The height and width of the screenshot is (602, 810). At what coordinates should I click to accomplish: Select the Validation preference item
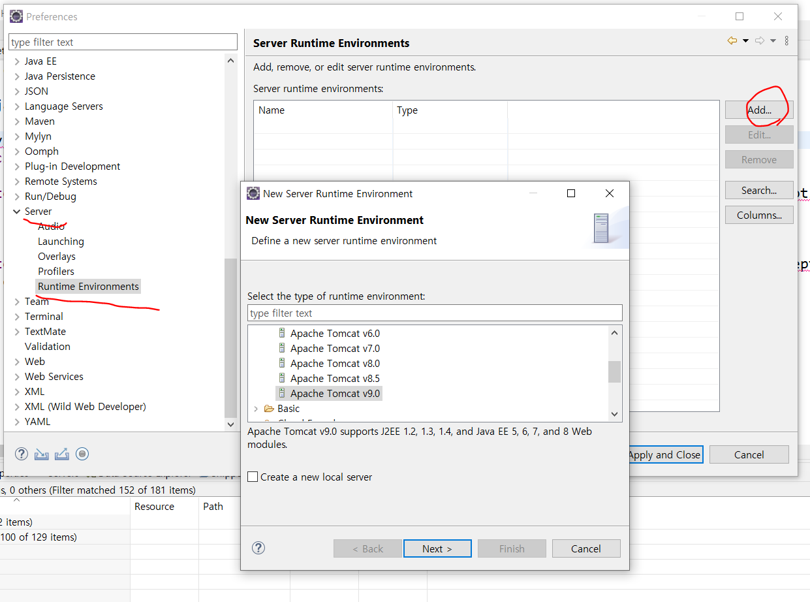point(48,346)
